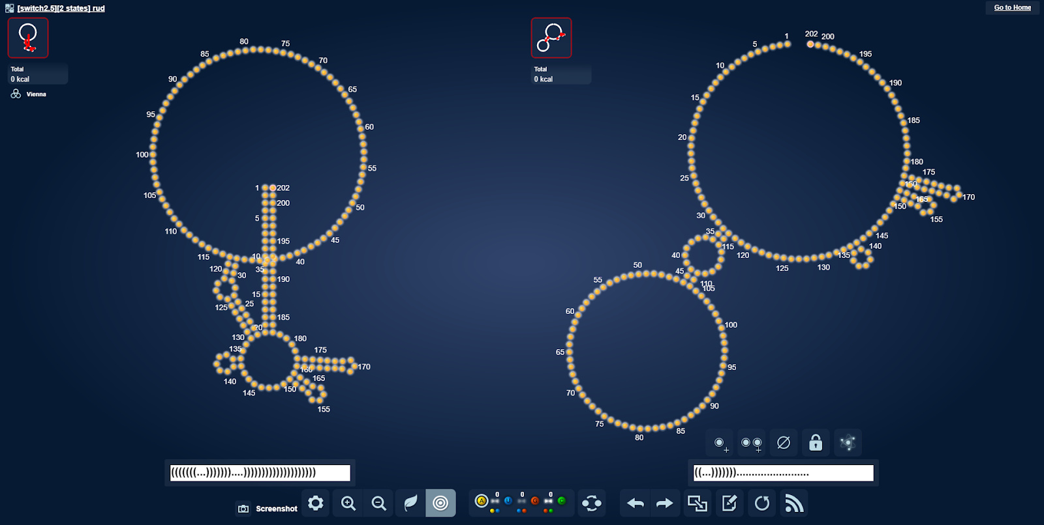Select the yellow A base paint button
This screenshot has width=1044, height=525.
pyautogui.click(x=482, y=501)
